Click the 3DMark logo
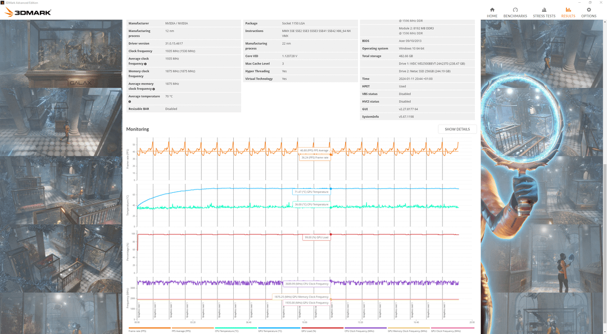This screenshot has width=607, height=334. tap(28, 12)
